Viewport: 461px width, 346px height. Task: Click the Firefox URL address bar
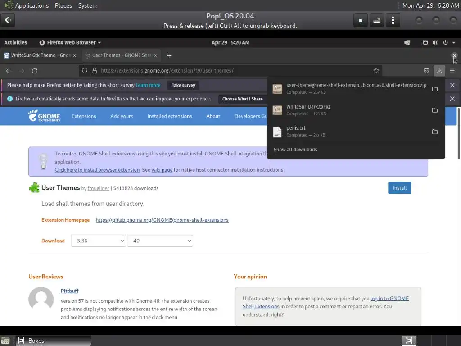pyautogui.click(x=230, y=71)
